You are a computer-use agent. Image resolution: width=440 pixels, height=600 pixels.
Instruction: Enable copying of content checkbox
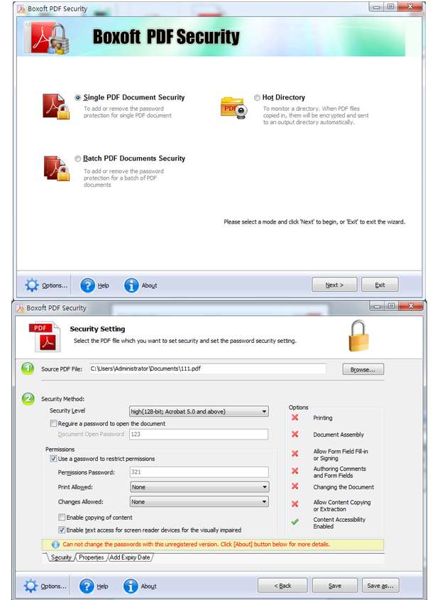(x=62, y=518)
